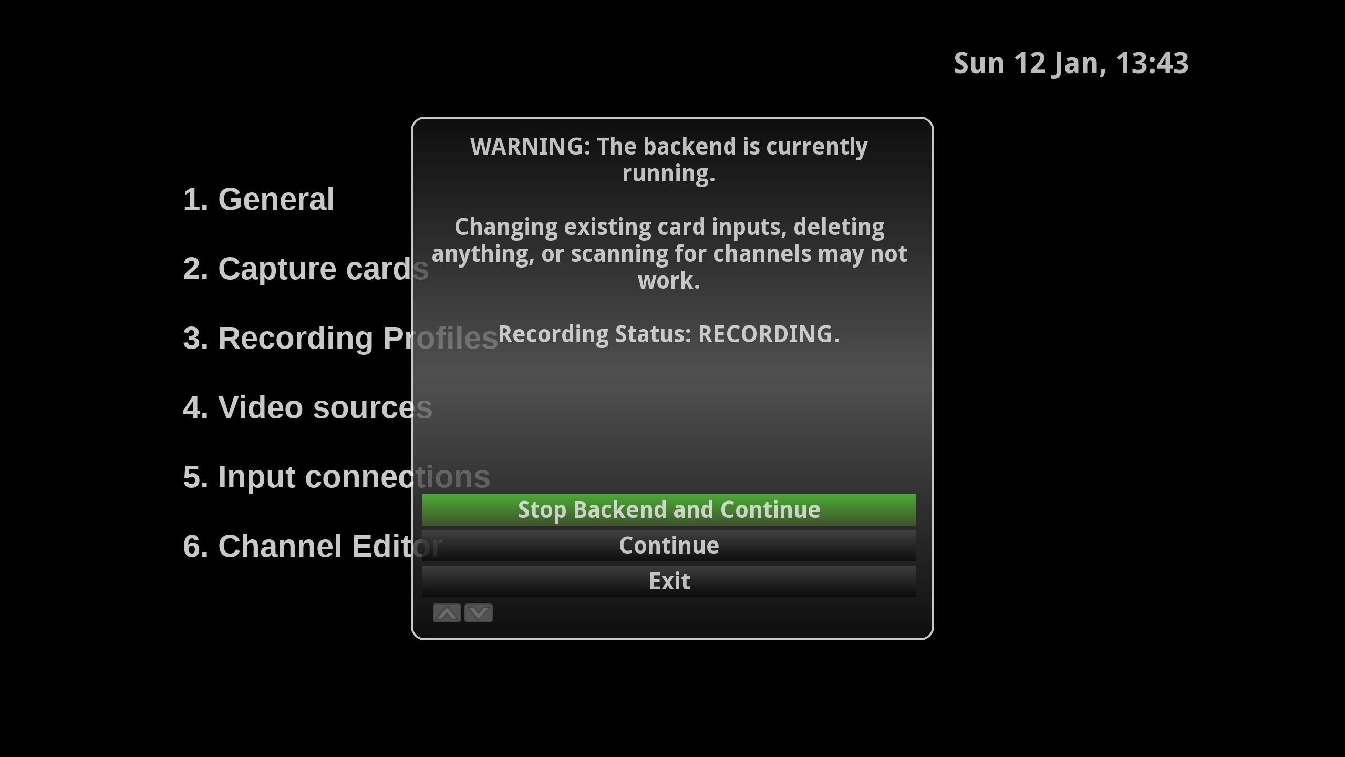Open the 4. Video sources menu entry
The width and height of the screenshot is (1345, 757).
click(x=307, y=407)
